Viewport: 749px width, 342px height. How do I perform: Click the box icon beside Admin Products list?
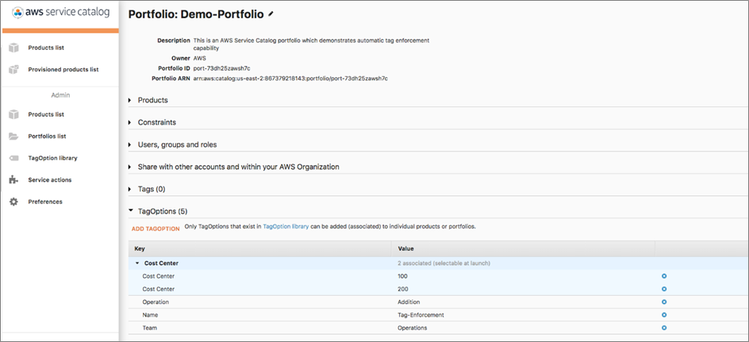click(x=13, y=114)
